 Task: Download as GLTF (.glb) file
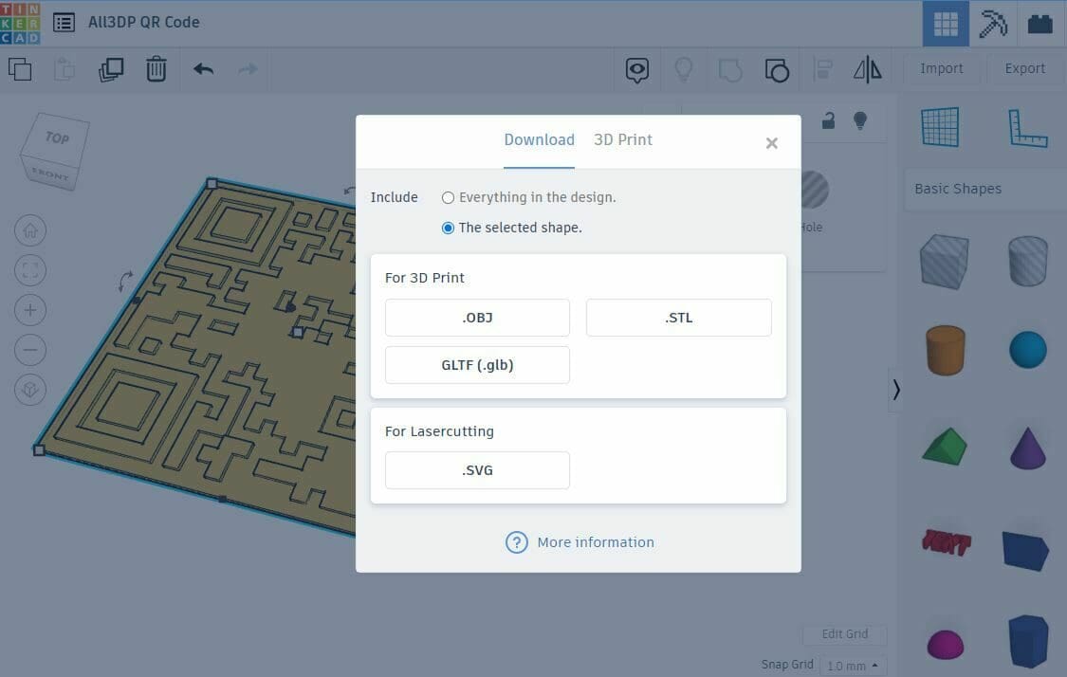[477, 365]
